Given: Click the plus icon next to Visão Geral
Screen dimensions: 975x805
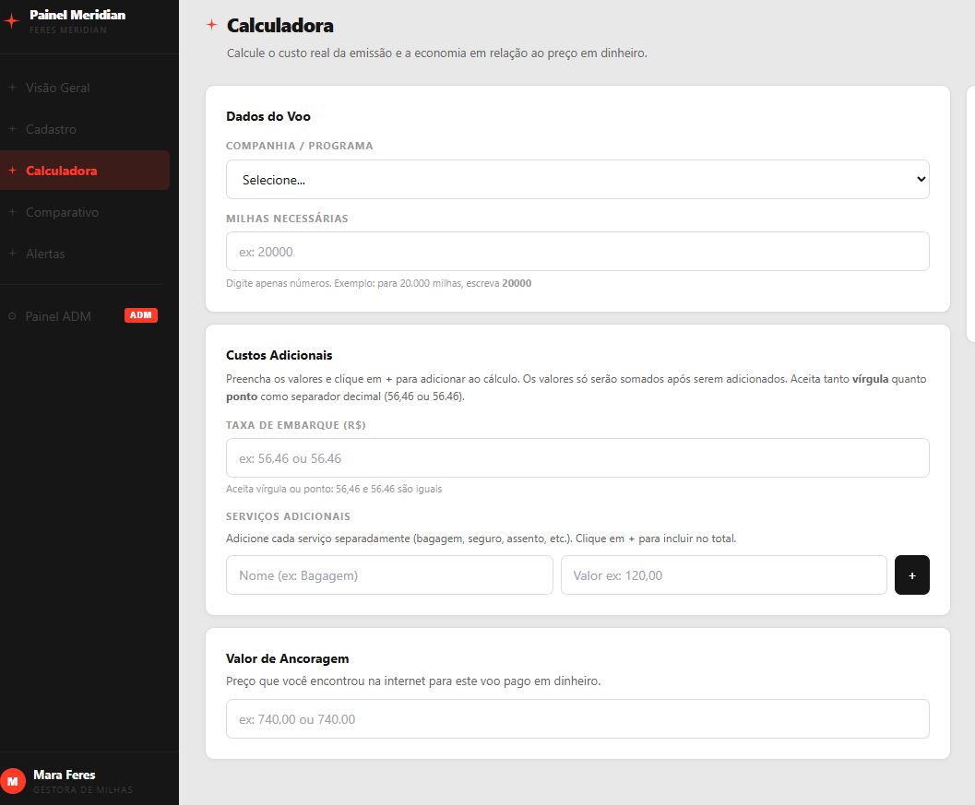Looking at the screenshot, I should click(12, 88).
